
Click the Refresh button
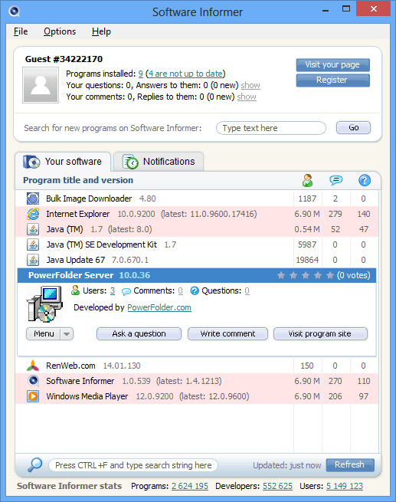(350, 465)
